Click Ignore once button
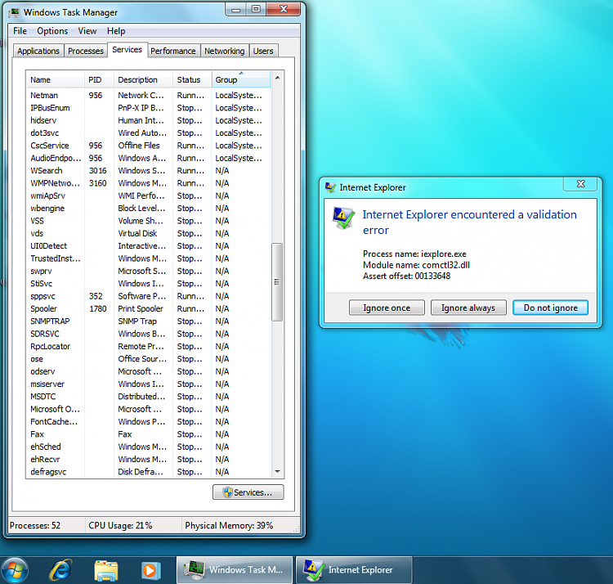This screenshot has height=584, width=613. tap(387, 308)
